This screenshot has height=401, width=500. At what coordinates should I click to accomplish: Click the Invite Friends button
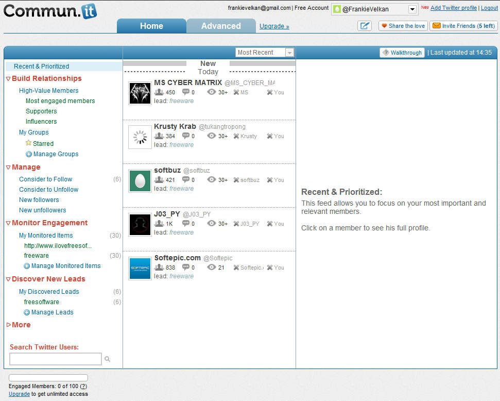pos(463,26)
